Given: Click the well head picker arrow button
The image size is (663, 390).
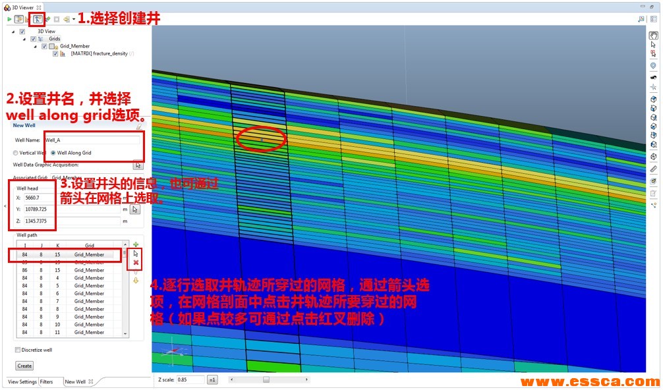Looking at the screenshot, I should click(x=134, y=209).
